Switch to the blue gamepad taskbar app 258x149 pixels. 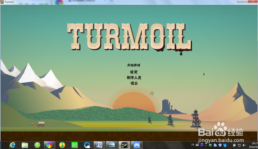(136, 145)
